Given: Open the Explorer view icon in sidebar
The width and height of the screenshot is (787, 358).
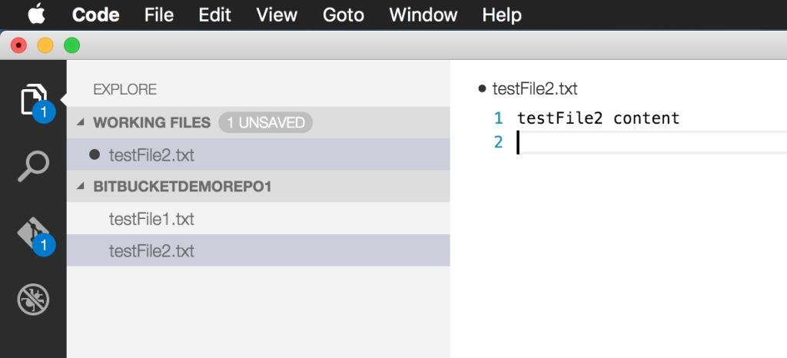Looking at the screenshot, I should 34,99.
